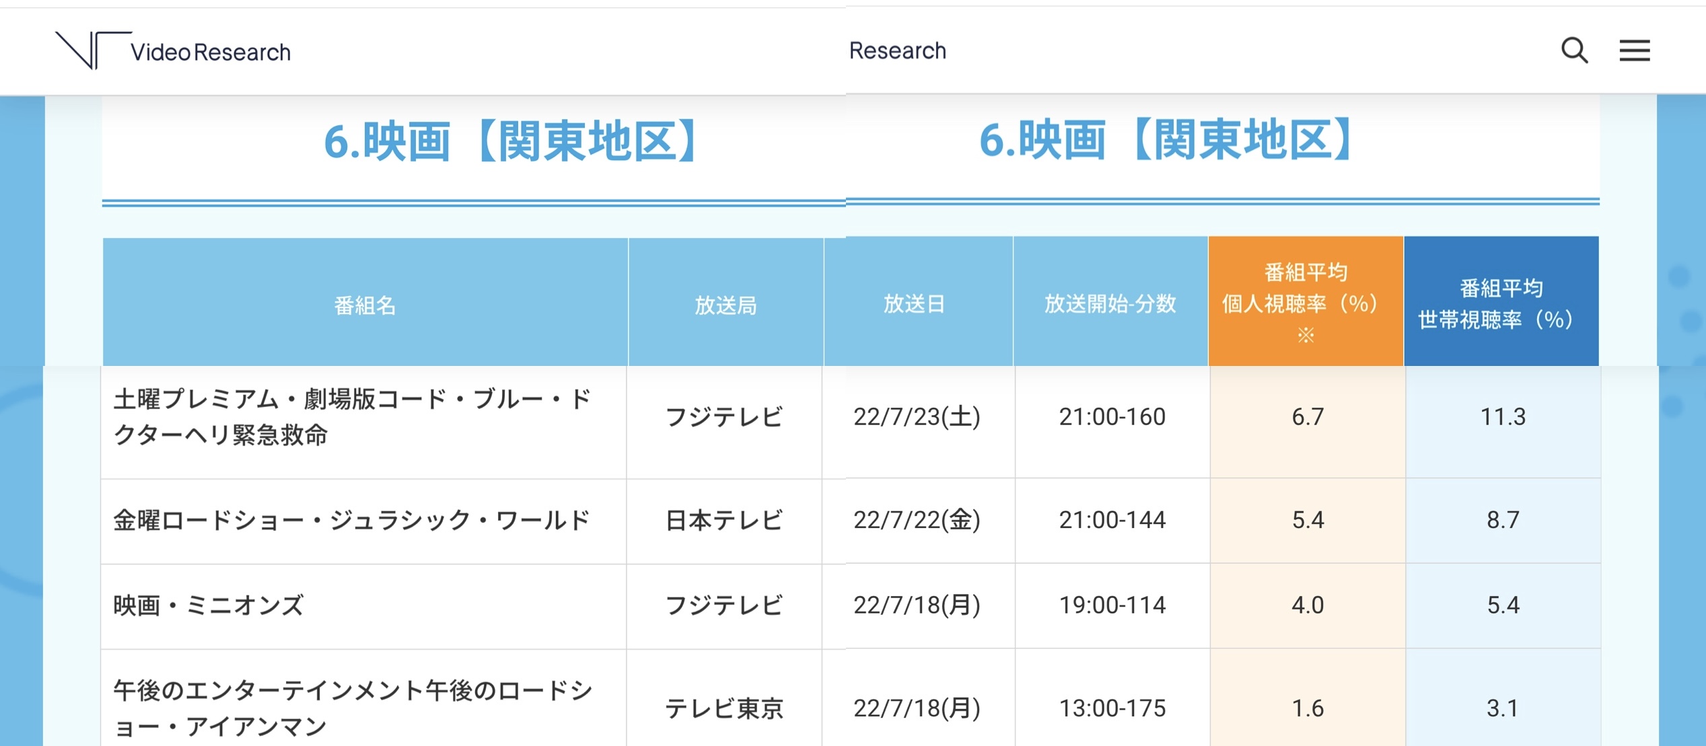Image resolution: width=1706 pixels, height=746 pixels.
Task: Select the time '19:00-114'
Action: [x=1112, y=605]
